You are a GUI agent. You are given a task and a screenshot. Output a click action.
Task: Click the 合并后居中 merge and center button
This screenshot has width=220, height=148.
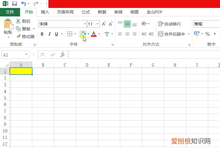coord(172,34)
